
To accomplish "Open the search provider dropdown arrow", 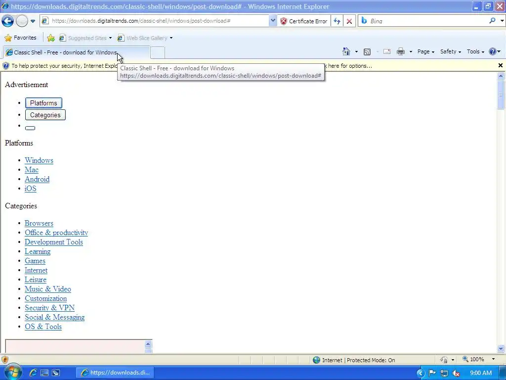I will tap(502, 21).
